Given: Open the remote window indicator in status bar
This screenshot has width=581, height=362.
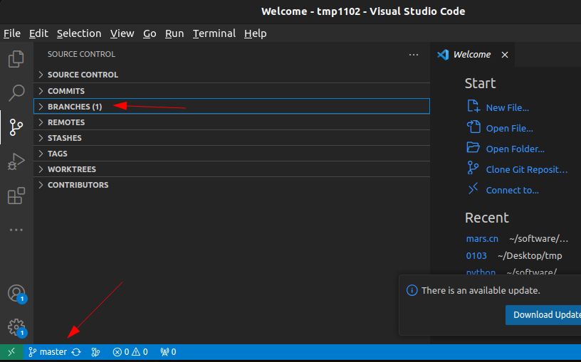Looking at the screenshot, I should click(x=11, y=352).
